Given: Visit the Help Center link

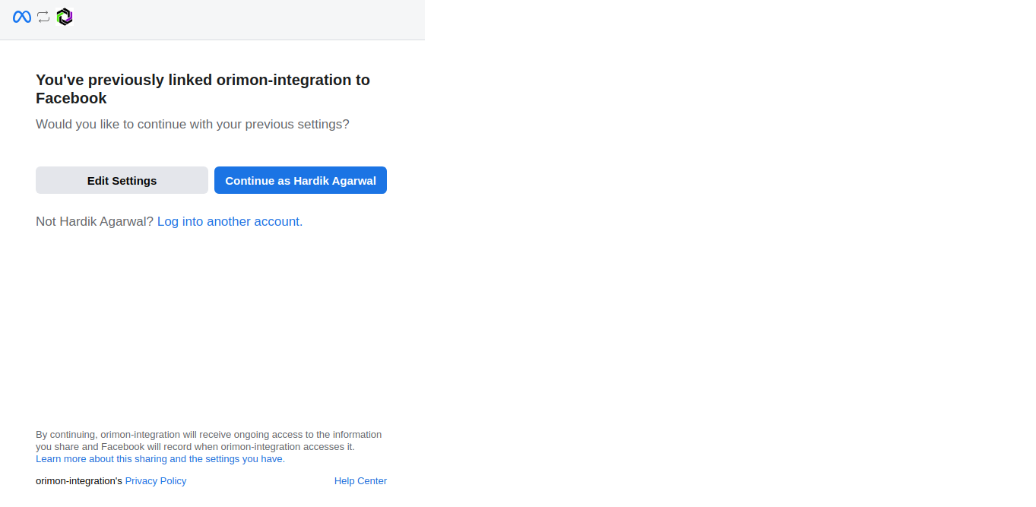Looking at the screenshot, I should pyautogui.click(x=360, y=480).
